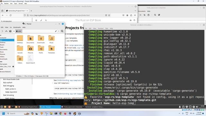Open the Firefox account icon
Viewport: 206px width, 116px height.
pos(127,15)
